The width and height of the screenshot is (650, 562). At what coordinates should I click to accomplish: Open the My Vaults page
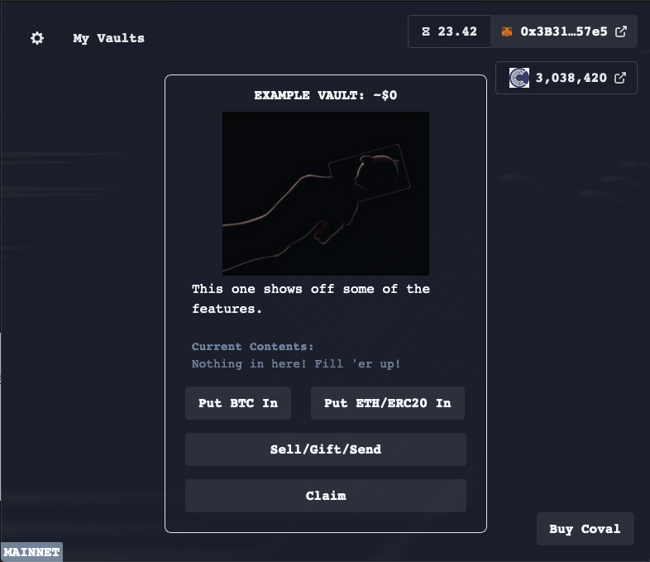(x=108, y=38)
